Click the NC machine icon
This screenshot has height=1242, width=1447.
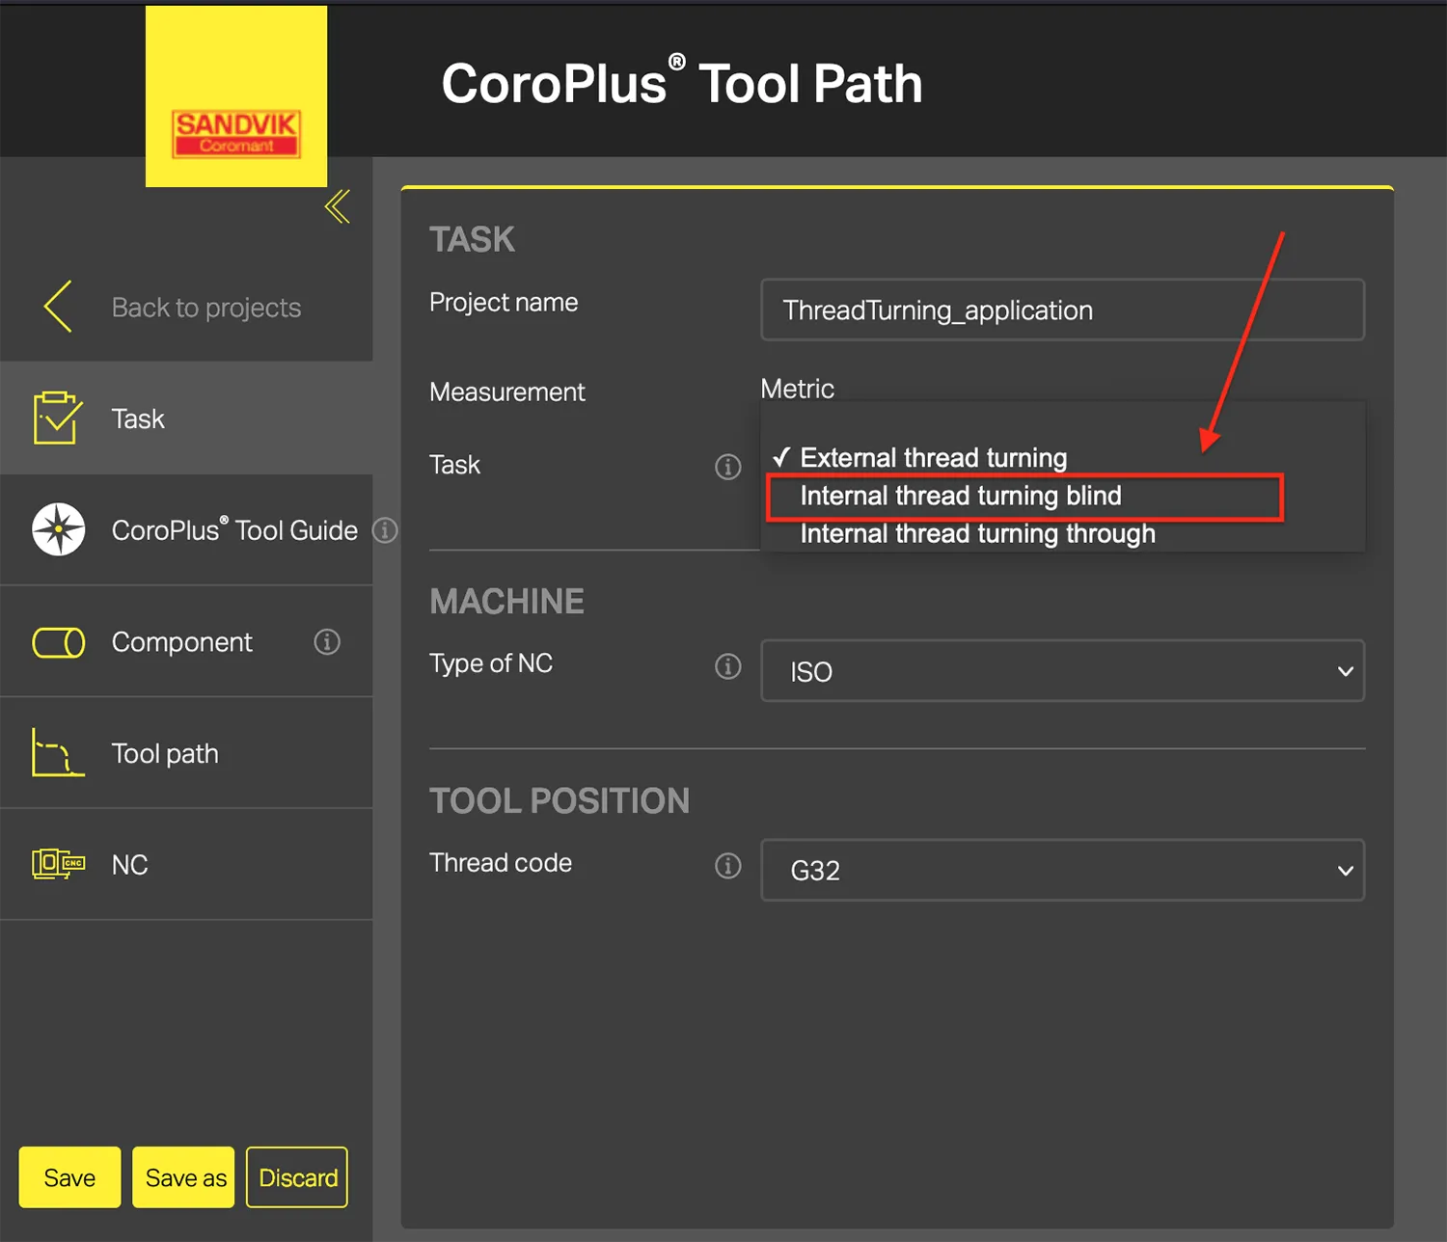tap(58, 864)
